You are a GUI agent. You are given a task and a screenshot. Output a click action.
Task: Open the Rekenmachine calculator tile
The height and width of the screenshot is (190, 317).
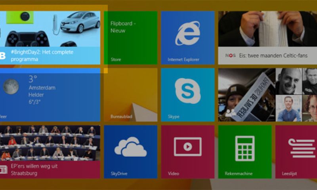245,152
